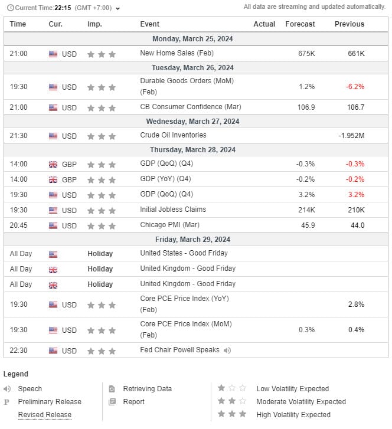
Task: Click the Revised Release legend link
Action: pos(44,415)
